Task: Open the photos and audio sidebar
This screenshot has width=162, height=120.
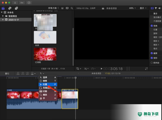Action: pyautogui.click(x=10, y=8)
